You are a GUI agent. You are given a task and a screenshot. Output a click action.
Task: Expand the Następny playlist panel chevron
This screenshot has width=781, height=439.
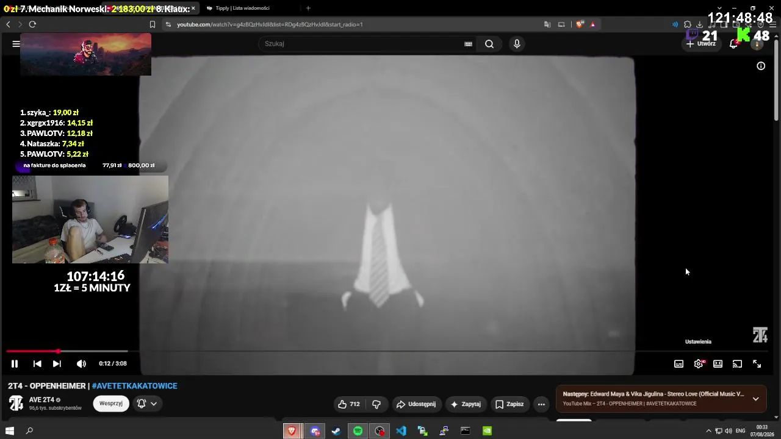coord(755,399)
